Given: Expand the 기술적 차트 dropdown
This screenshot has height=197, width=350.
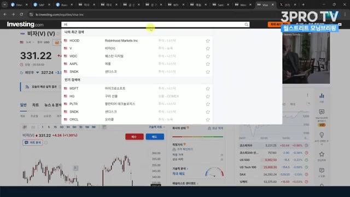Looking at the screenshot, I should pyautogui.click(x=157, y=127).
